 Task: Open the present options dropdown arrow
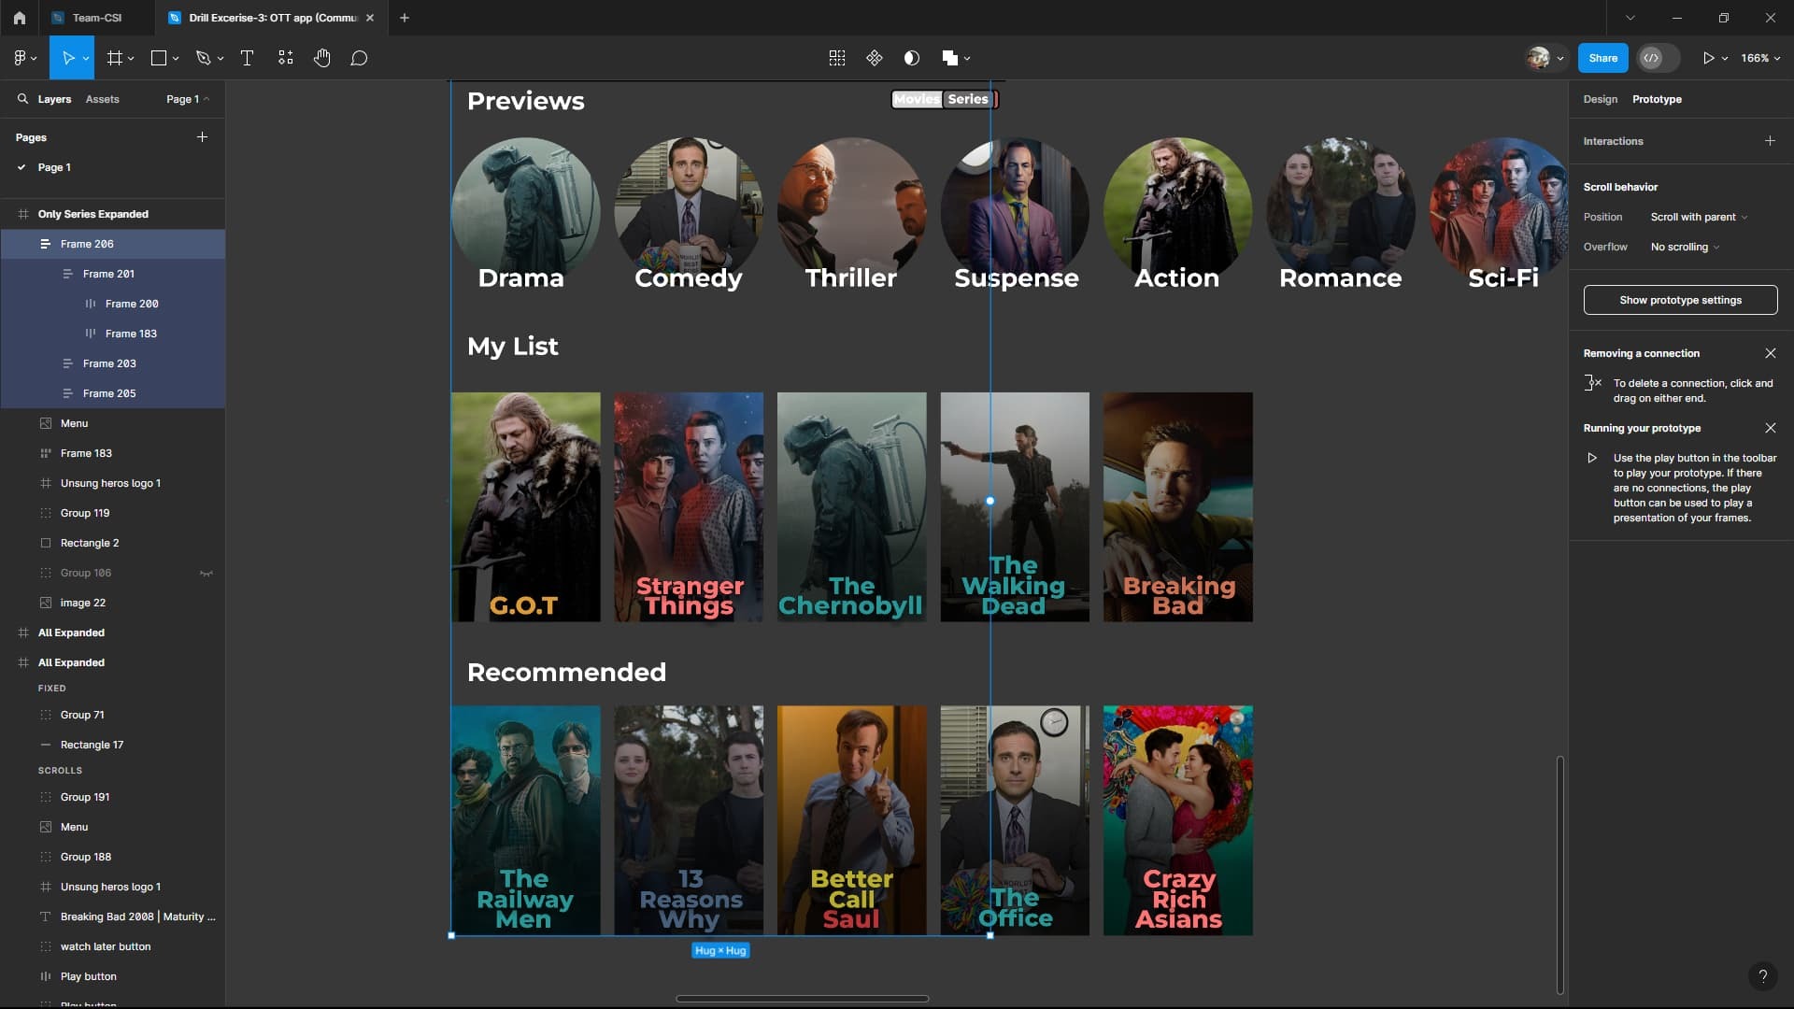pos(1725,59)
